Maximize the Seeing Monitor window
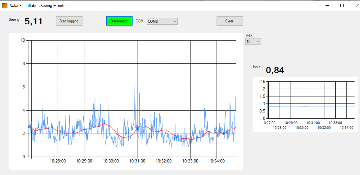The width and height of the screenshot is (360, 175). 342,5
